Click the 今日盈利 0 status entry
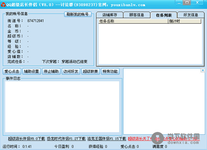The width and height of the screenshot is (207, 150). pyautogui.click(x=64, y=147)
